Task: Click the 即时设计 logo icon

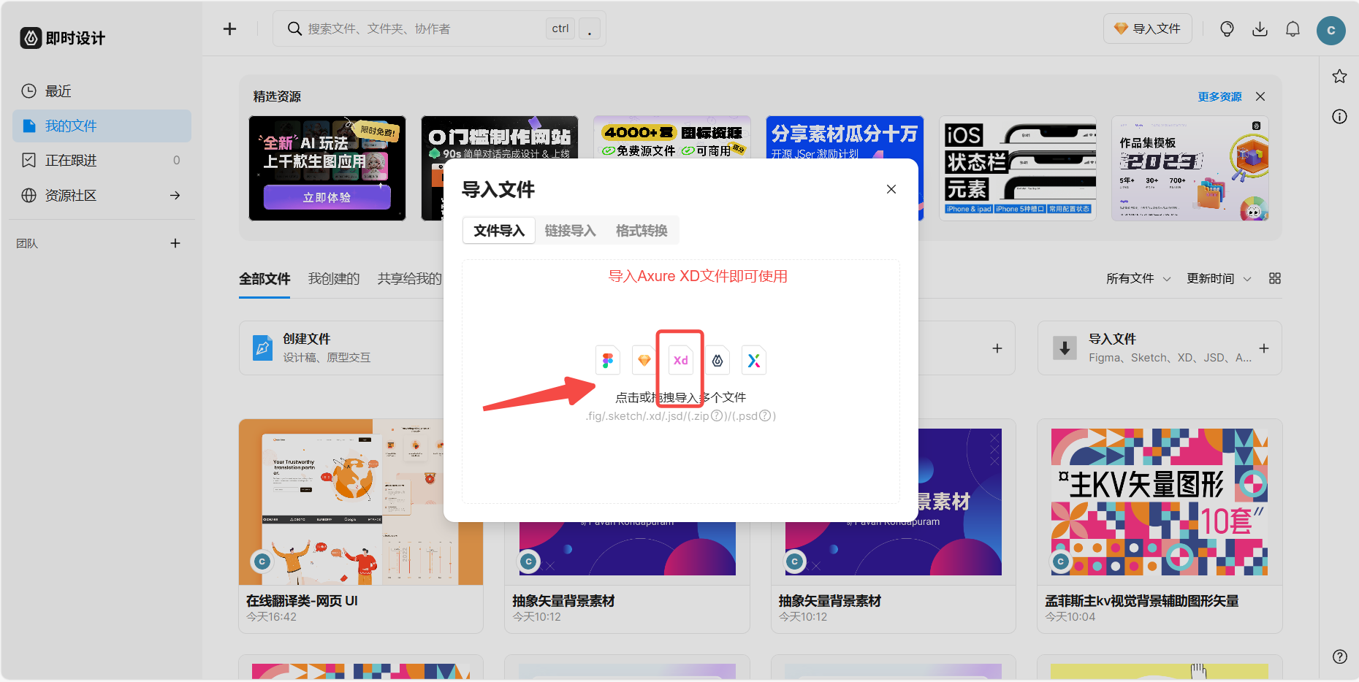Action: (x=31, y=38)
